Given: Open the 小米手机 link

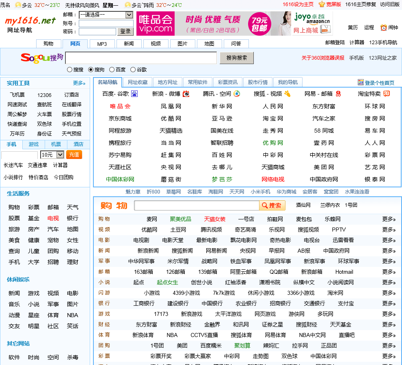Looking at the screenshot, I should (x=260, y=191).
